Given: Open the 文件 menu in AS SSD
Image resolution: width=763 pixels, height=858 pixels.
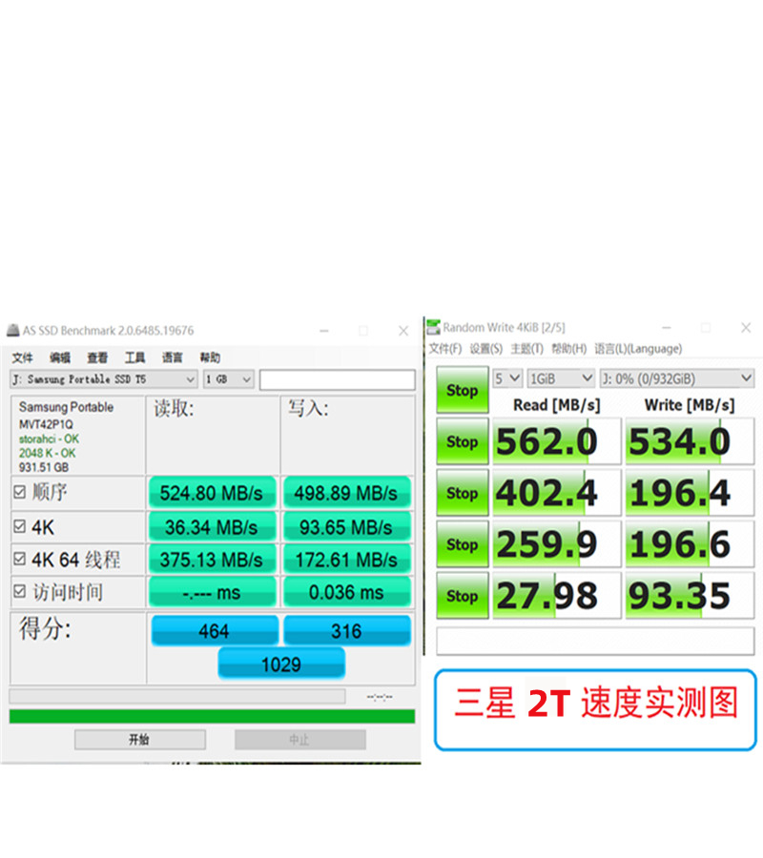Looking at the screenshot, I should tap(23, 357).
